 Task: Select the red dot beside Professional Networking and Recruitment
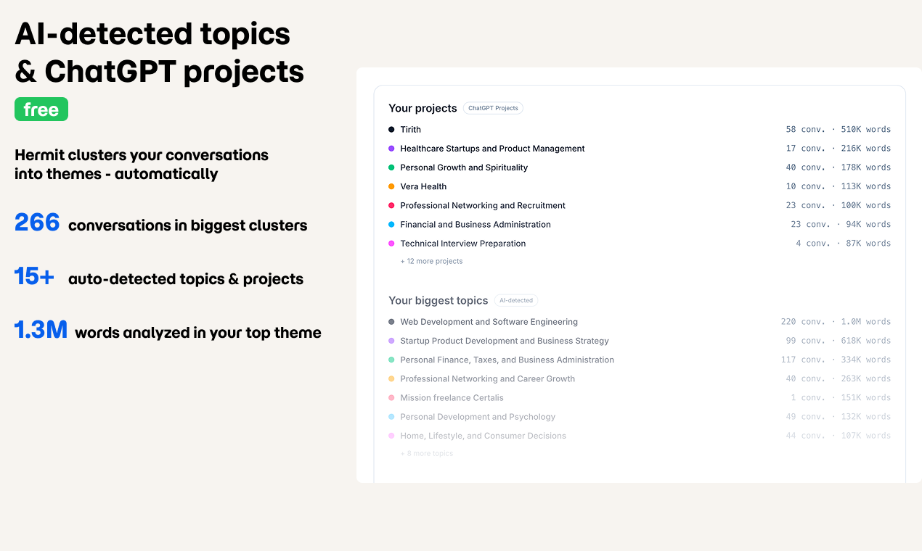[392, 205]
